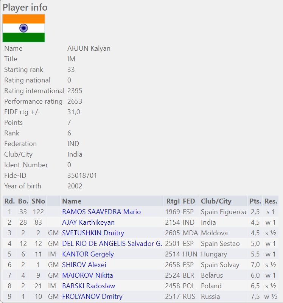Viewport: 283px width, 303px height.
Task: Open DEL RIO DE ANGELIS Salvador link
Action: click(x=112, y=244)
